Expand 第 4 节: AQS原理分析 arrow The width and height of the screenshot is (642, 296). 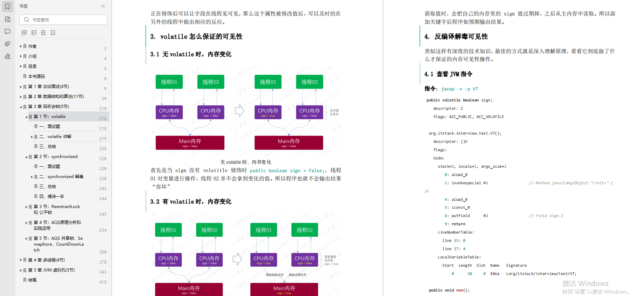coord(26,223)
